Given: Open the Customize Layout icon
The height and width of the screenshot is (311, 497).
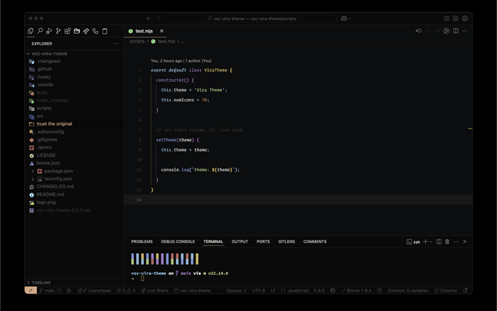Looking at the screenshot, I should point(446,19).
